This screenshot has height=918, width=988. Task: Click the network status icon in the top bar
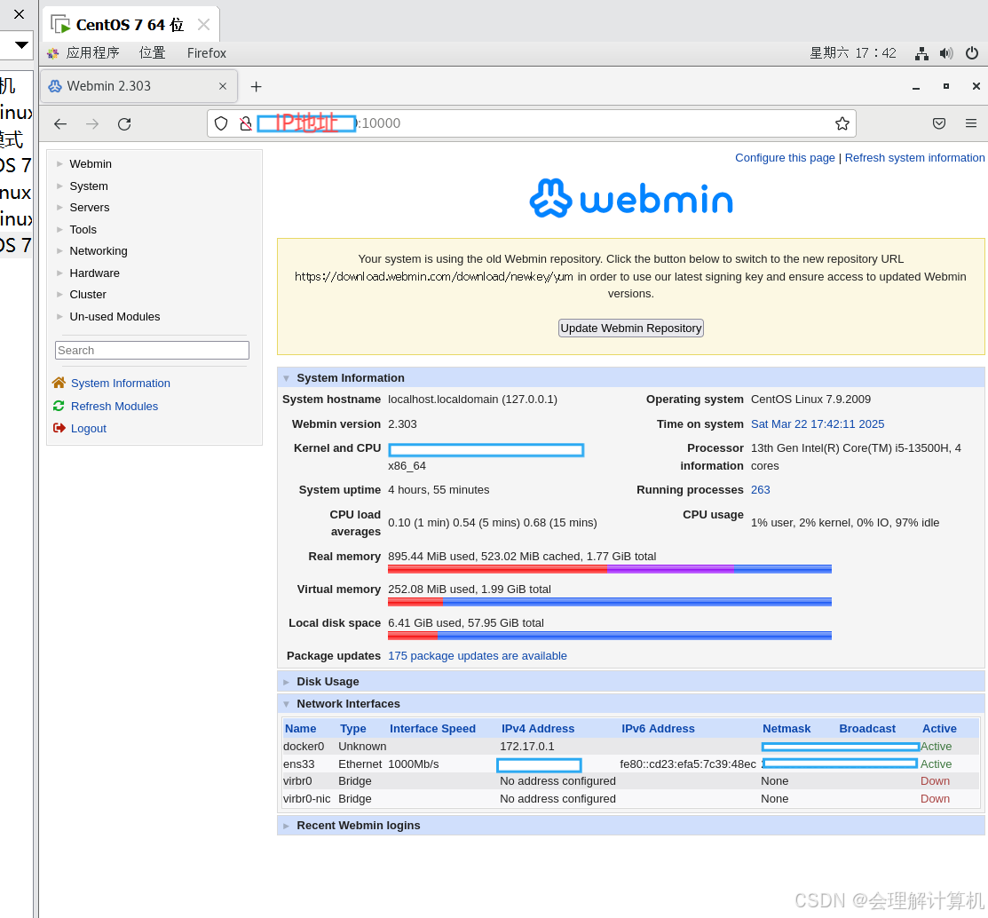(921, 53)
